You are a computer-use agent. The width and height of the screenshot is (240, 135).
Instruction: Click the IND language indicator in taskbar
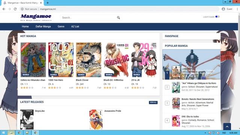point(224,133)
